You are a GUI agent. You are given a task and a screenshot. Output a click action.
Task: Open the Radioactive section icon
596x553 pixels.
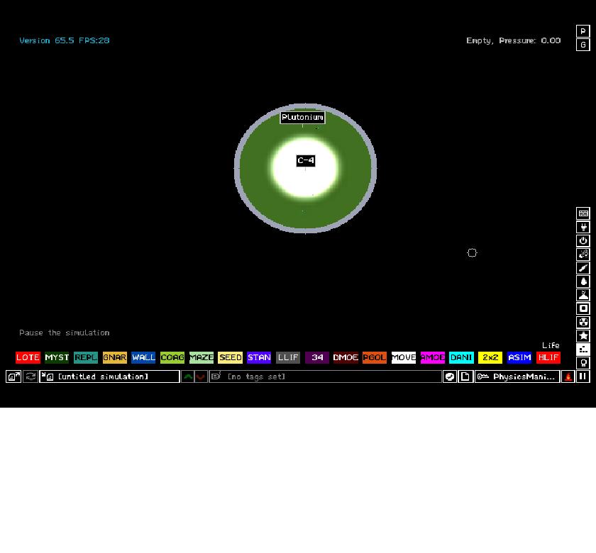click(583, 322)
